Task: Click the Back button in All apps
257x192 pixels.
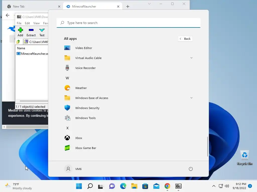Action: tap(185, 39)
